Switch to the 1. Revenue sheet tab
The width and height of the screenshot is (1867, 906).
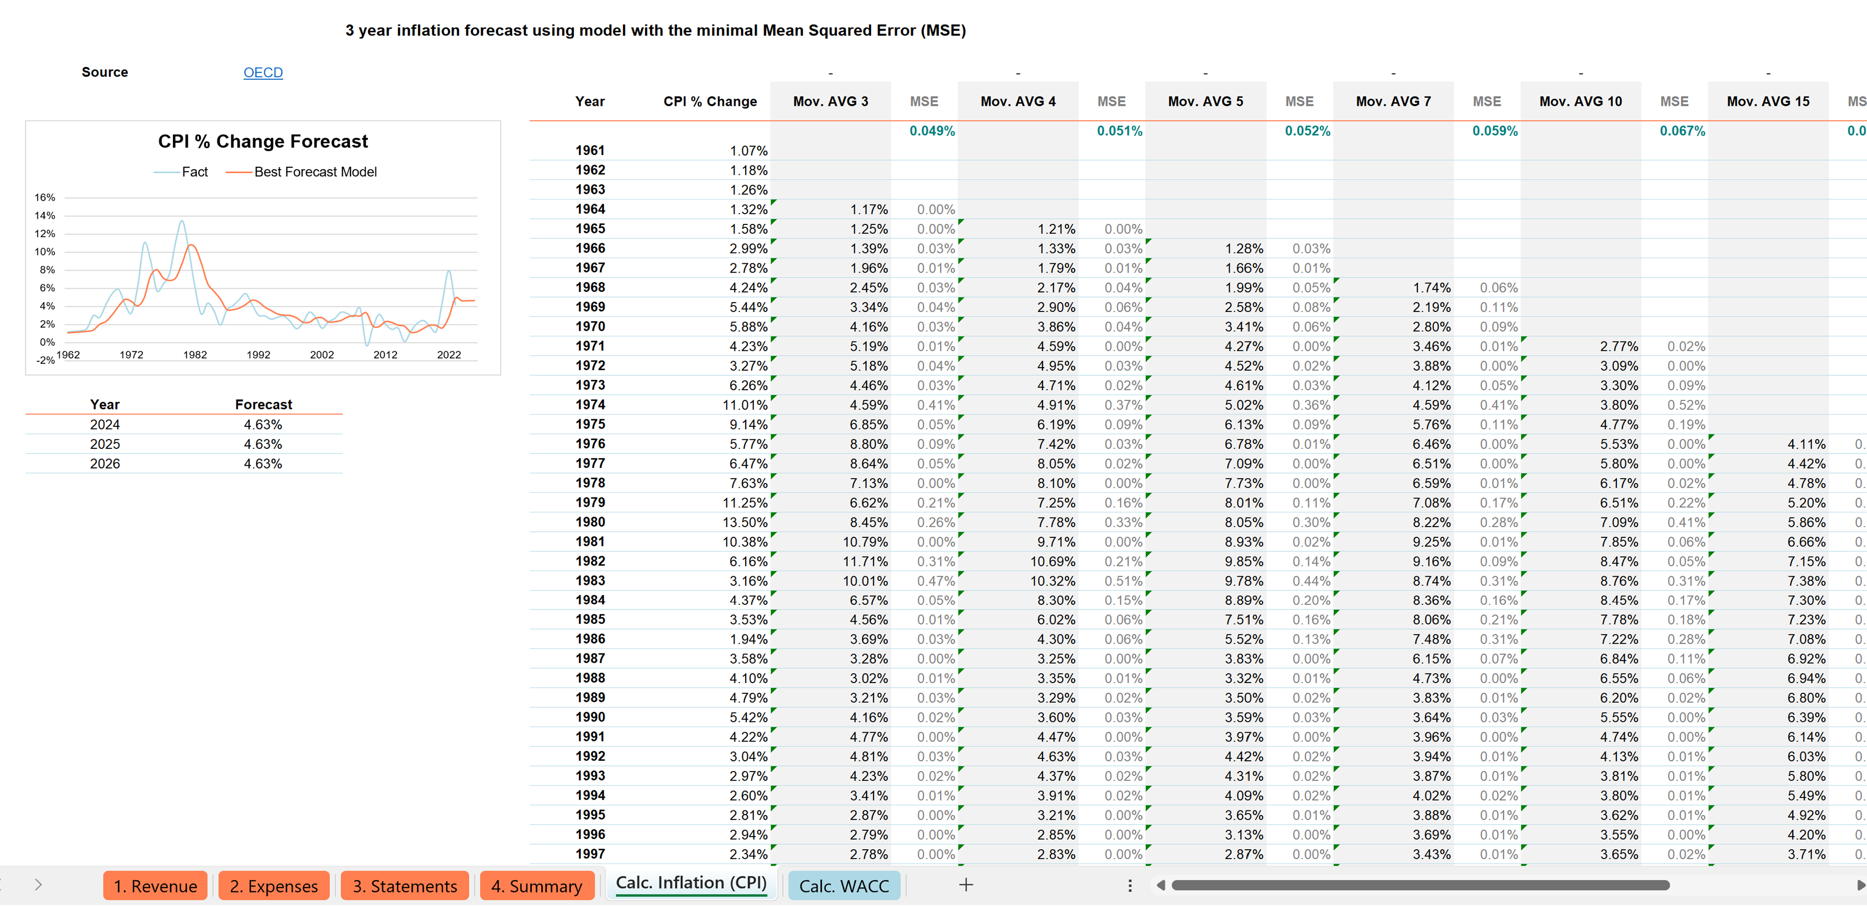point(155,886)
